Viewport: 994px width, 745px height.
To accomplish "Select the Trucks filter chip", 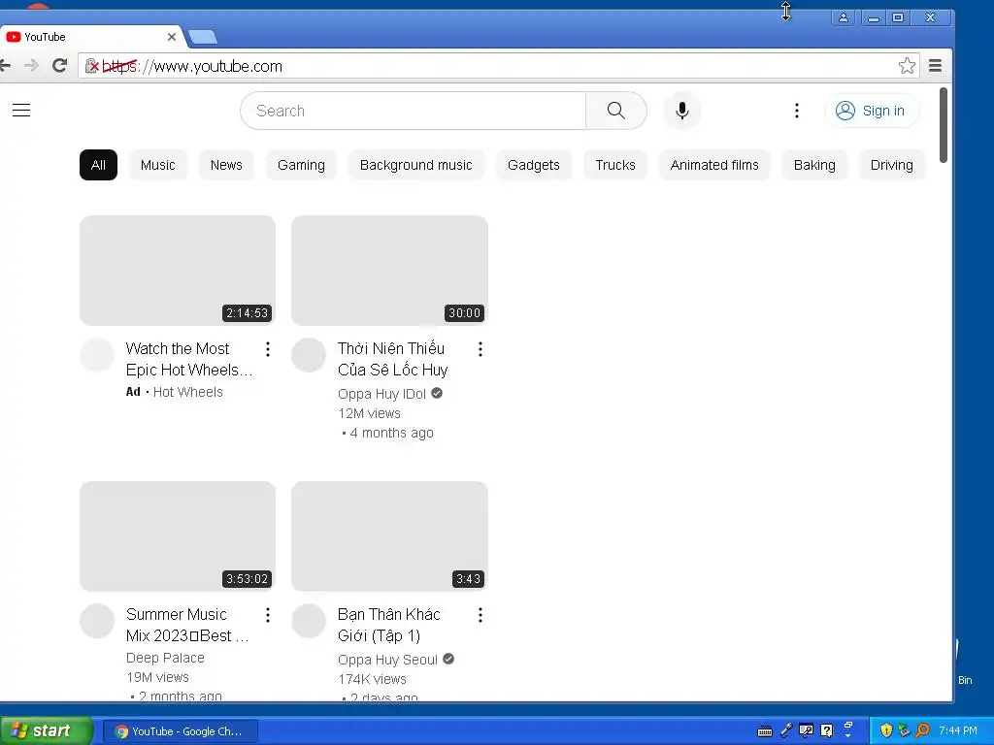I will [x=614, y=165].
